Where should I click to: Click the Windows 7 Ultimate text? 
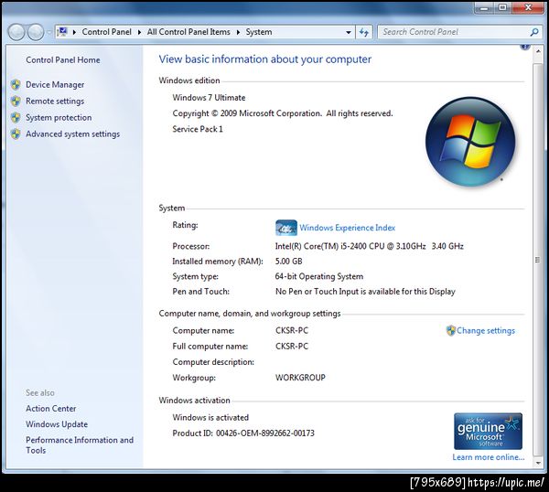click(x=209, y=98)
